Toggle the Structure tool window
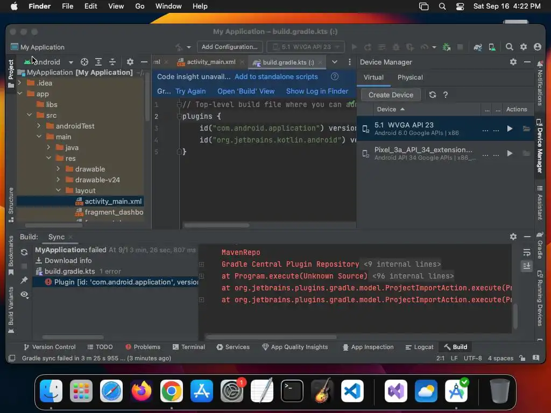 coord(11,204)
